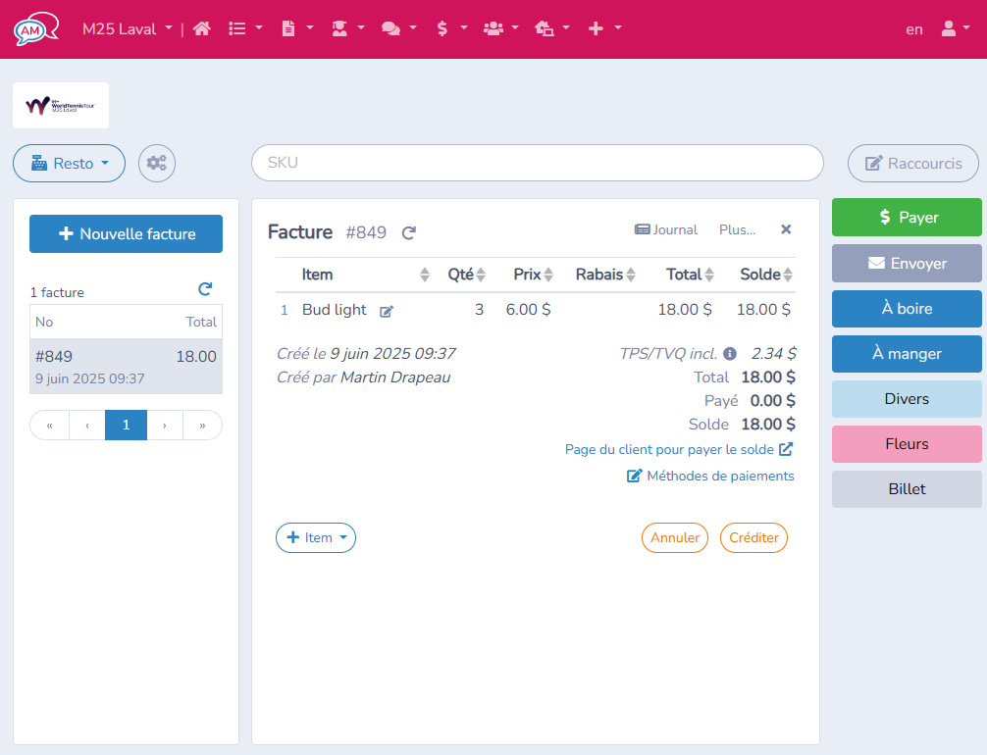The height and width of the screenshot is (755, 987).
Task: Open client page to pay balance link
Action: (x=679, y=449)
